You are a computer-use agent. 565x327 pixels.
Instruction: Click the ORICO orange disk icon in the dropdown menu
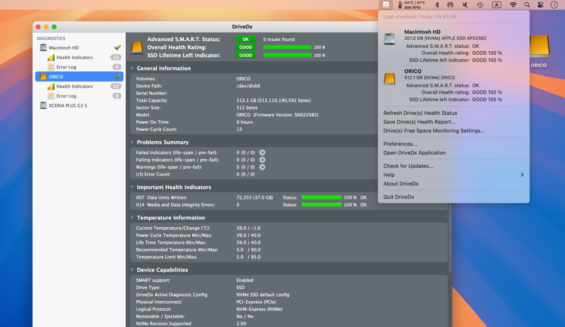pos(389,79)
